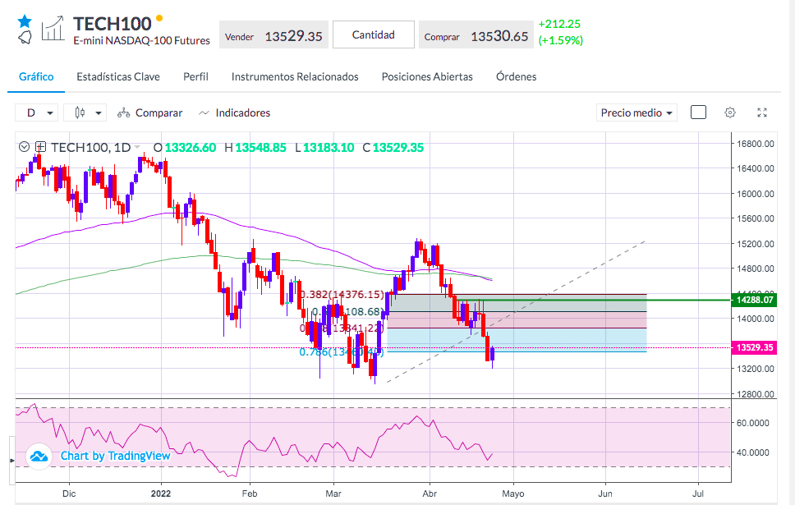Click the Mayo label on time axis
This screenshot has width=795, height=505.
(513, 494)
